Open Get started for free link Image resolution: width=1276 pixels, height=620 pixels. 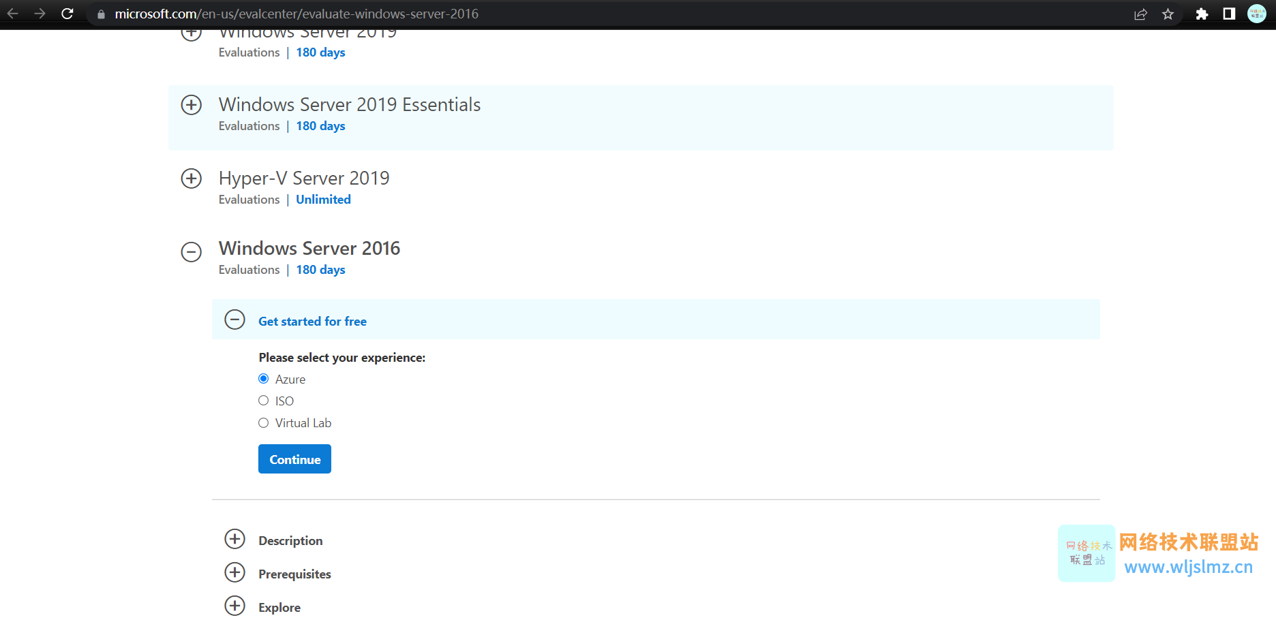pos(312,322)
